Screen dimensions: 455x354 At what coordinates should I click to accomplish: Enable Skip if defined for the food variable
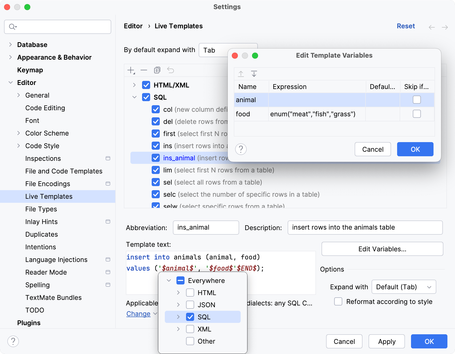click(x=417, y=114)
